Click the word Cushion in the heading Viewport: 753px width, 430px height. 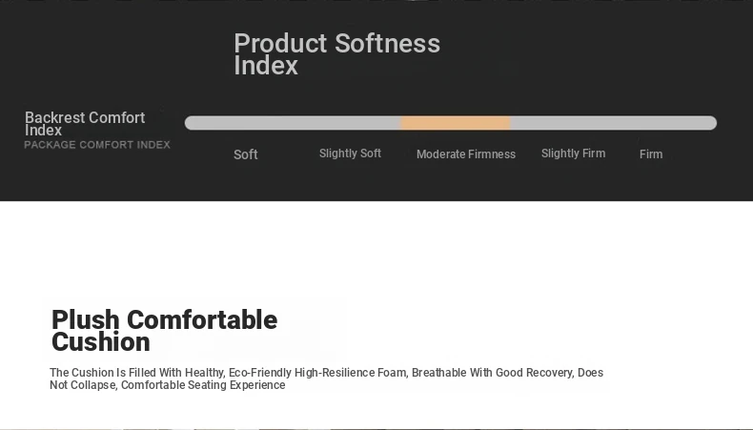[x=100, y=342]
